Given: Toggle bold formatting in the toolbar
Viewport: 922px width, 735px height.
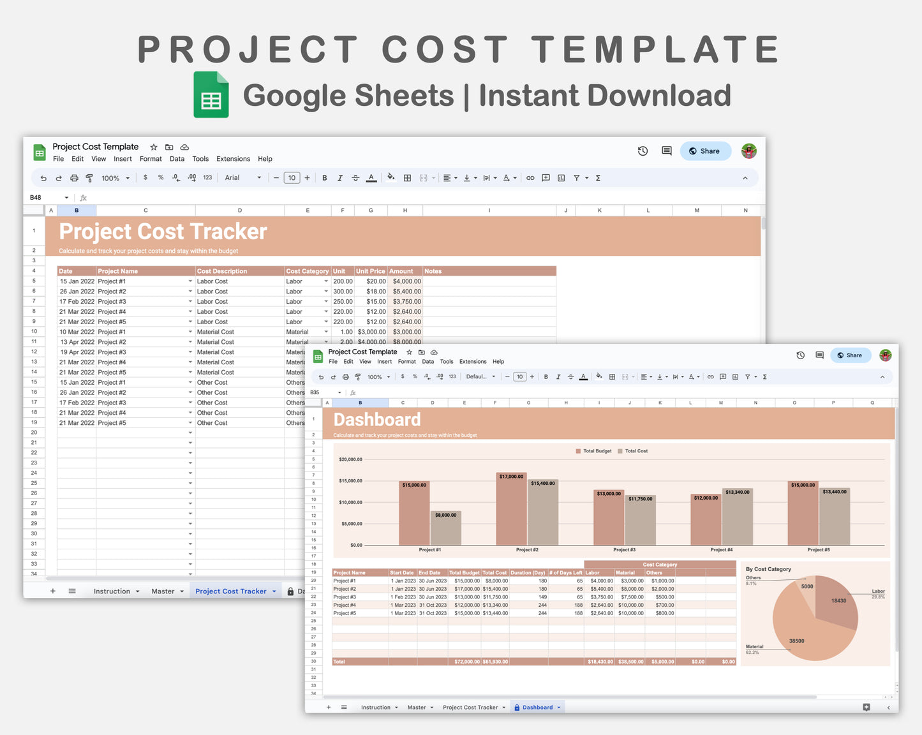Looking at the screenshot, I should (325, 177).
